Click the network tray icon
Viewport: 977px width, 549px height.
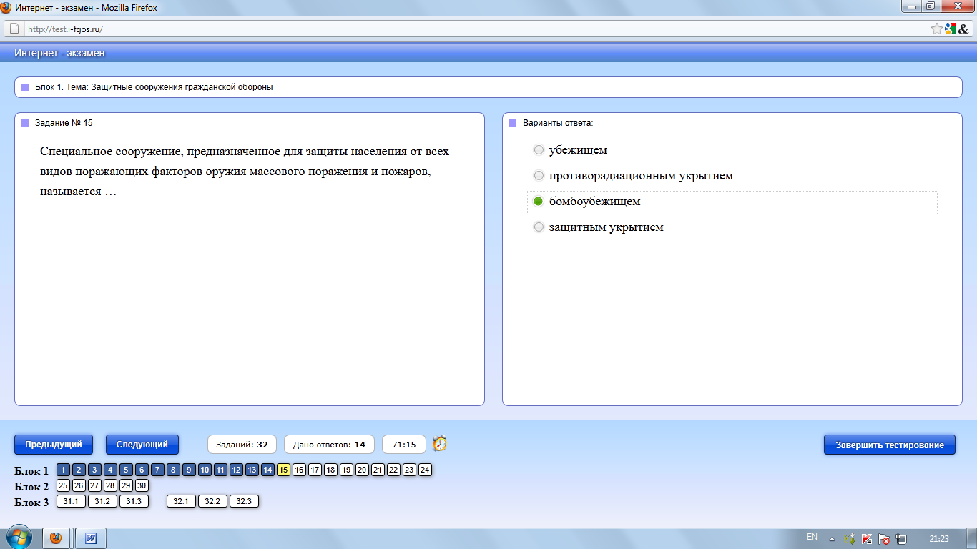click(x=901, y=538)
